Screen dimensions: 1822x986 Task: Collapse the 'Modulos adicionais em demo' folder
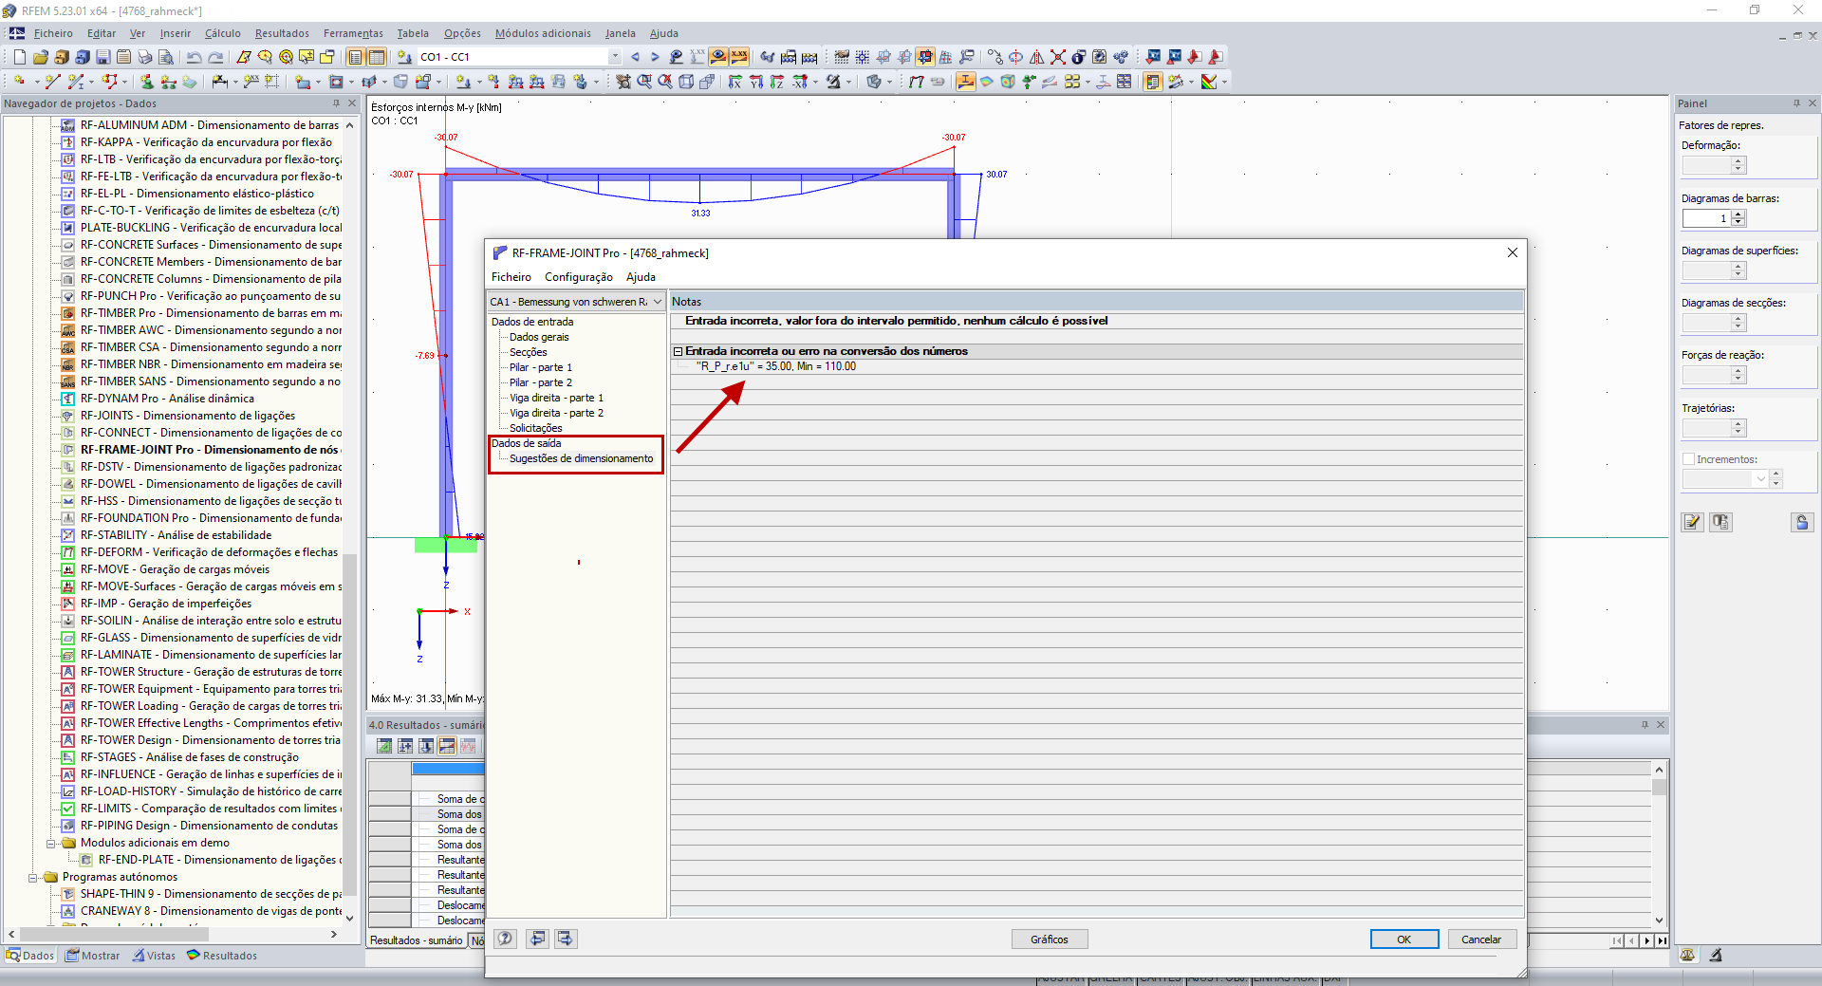51,843
